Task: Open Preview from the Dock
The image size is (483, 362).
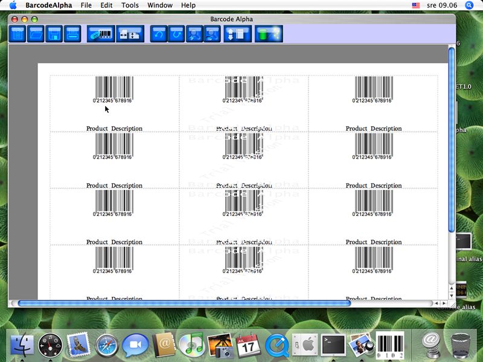Action: pos(361,345)
